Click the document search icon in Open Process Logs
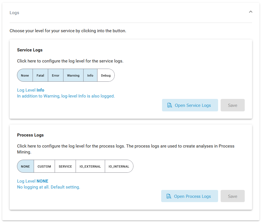Image resolution: width=262 pixels, height=223 pixels. pyautogui.click(x=169, y=196)
